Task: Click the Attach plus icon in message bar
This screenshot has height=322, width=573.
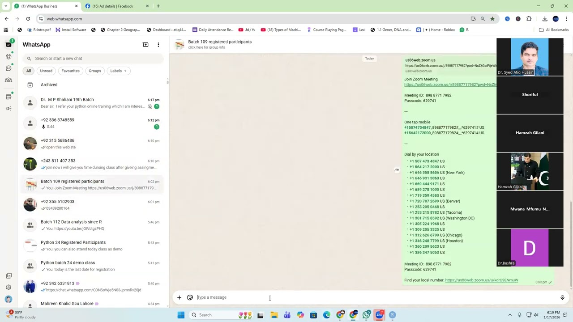Action: (x=179, y=297)
